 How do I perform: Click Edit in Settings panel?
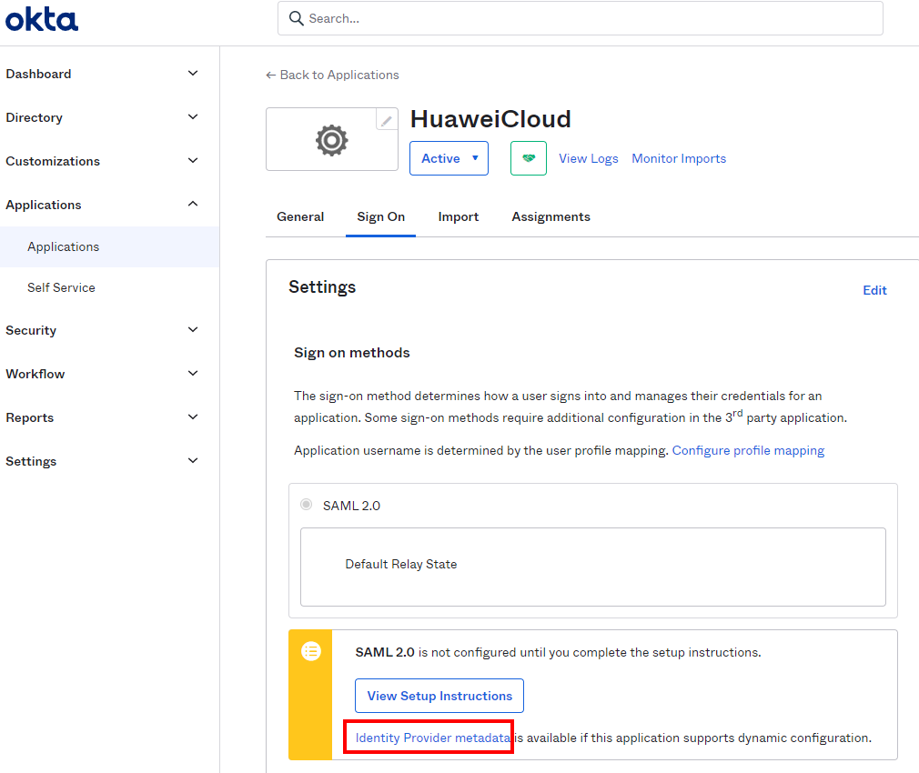pyautogui.click(x=874, y=290)
